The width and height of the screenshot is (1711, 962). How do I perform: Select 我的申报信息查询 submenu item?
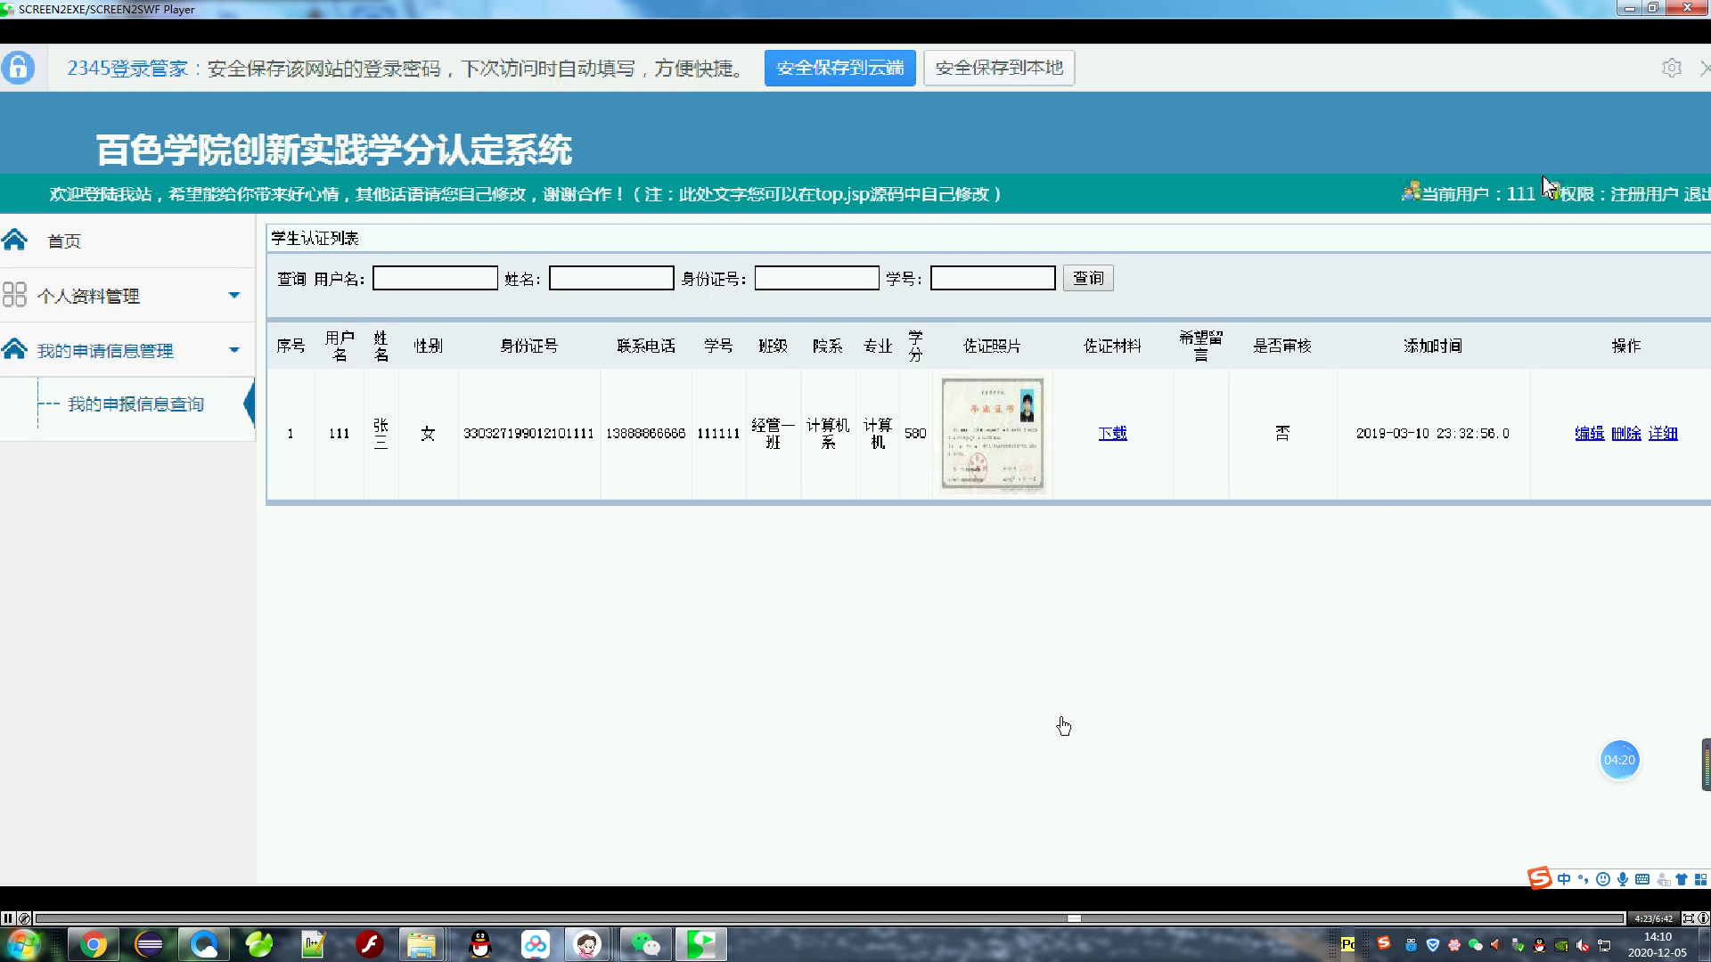pos(135,404)
